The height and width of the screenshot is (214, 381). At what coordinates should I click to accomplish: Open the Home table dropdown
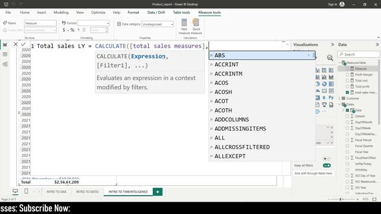pos(40,30)
